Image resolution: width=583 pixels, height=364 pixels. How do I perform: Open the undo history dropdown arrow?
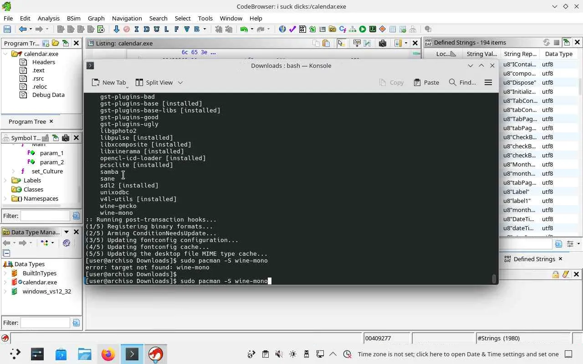tap(252, 29)
